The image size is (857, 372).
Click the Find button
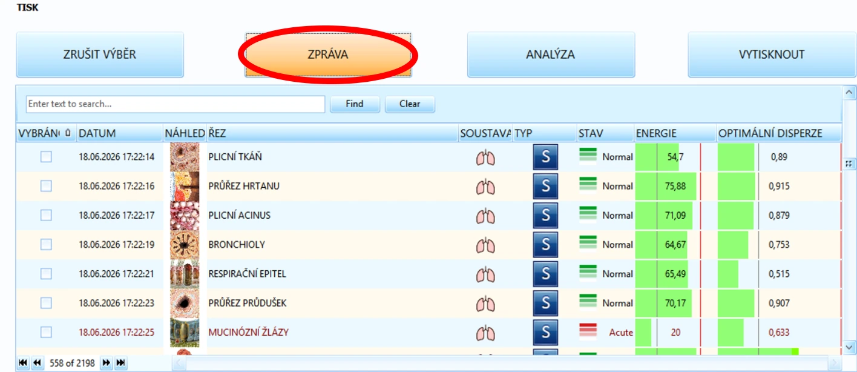pyautogui.click(x=355, y=104)
